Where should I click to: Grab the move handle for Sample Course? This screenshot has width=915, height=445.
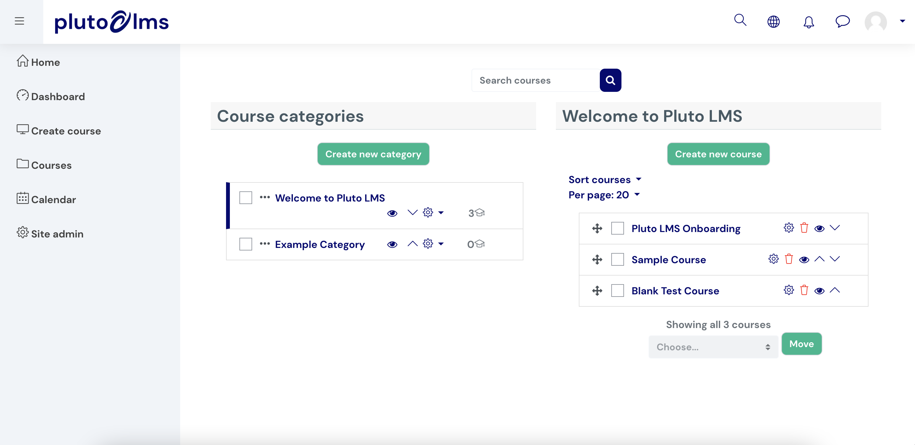pyautogui.click(x=597, y=260)
